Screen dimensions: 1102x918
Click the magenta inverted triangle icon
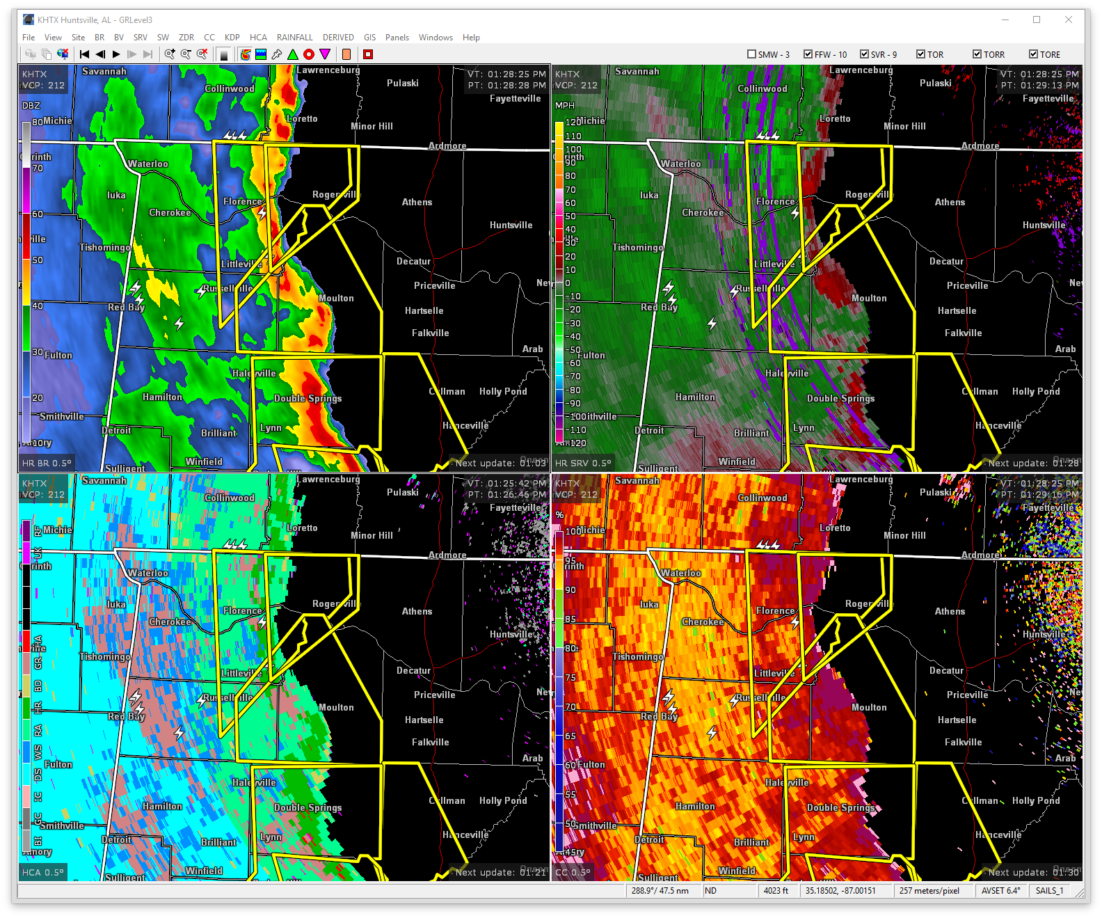click(x=325, y=54)
